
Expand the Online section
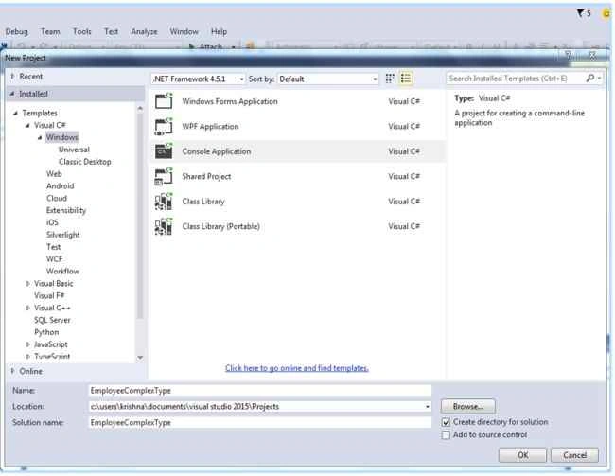click(x=12, y=371)
